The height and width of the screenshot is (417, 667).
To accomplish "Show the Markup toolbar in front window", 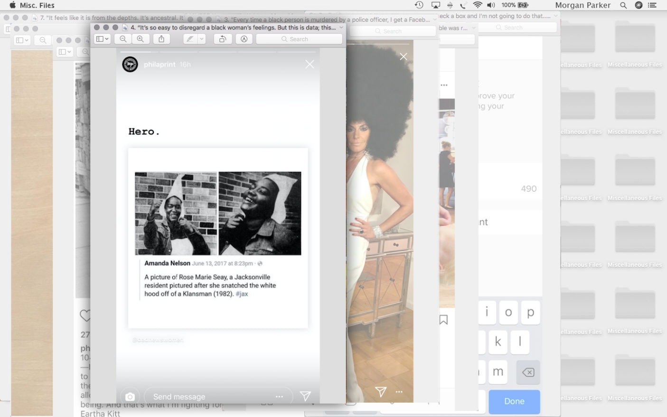I will (x=244, y=39).
